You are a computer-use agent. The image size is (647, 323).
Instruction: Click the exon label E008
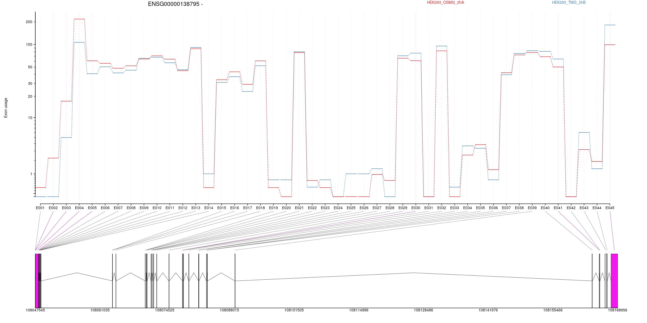point(131,208)
